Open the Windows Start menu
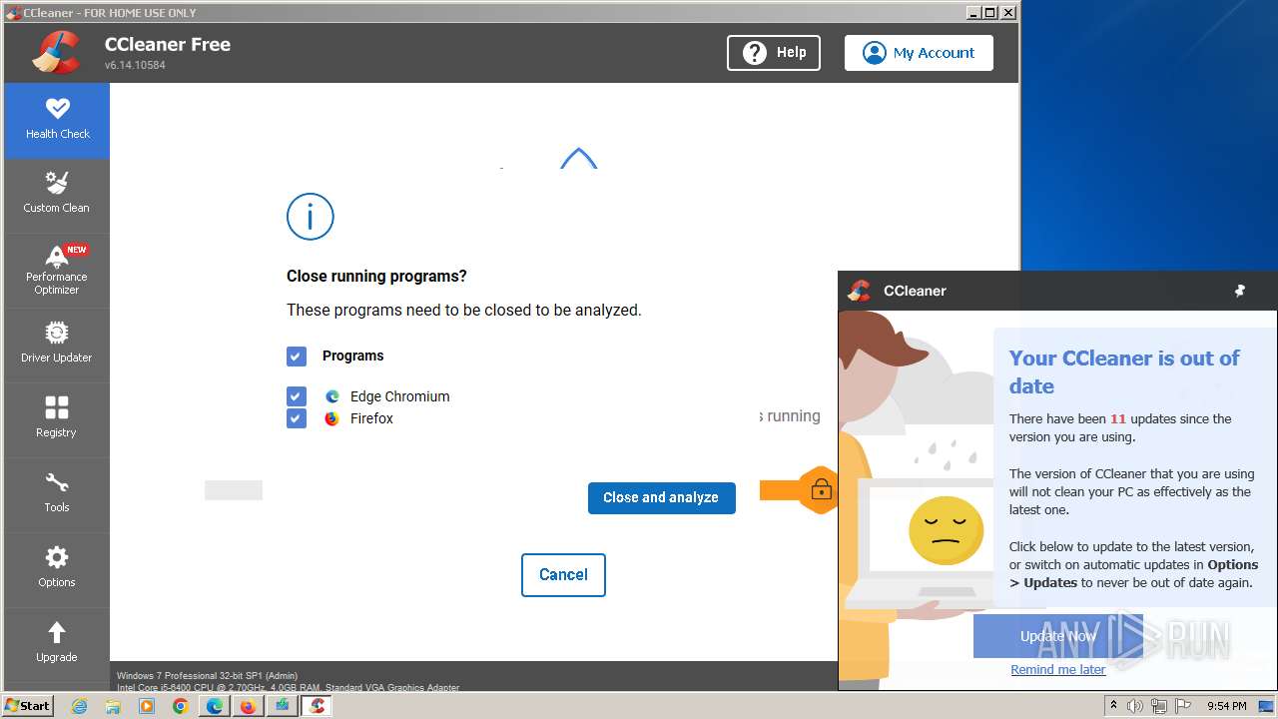Image resolution: width=1278 pixels, height=719 pixels. pyautogui.click(x=28, y=706)
